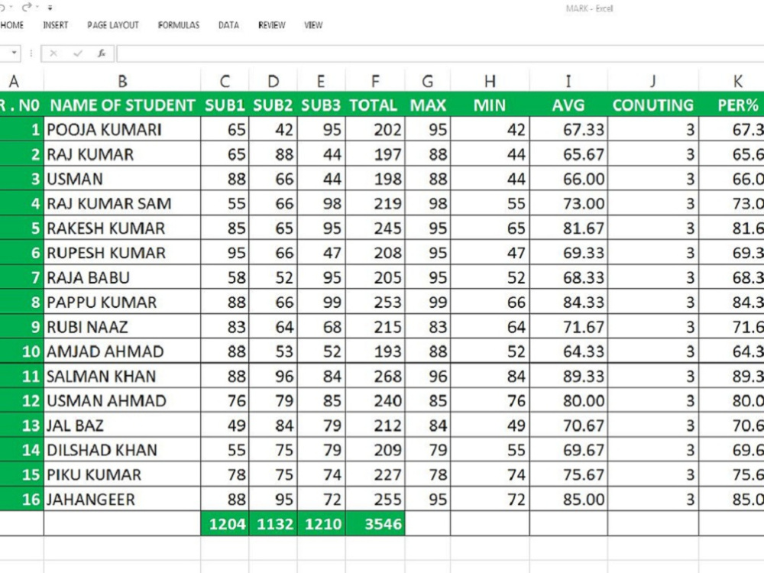
Task: Select total 253 in Pappu Kumar row
Action: click(374, 302)
